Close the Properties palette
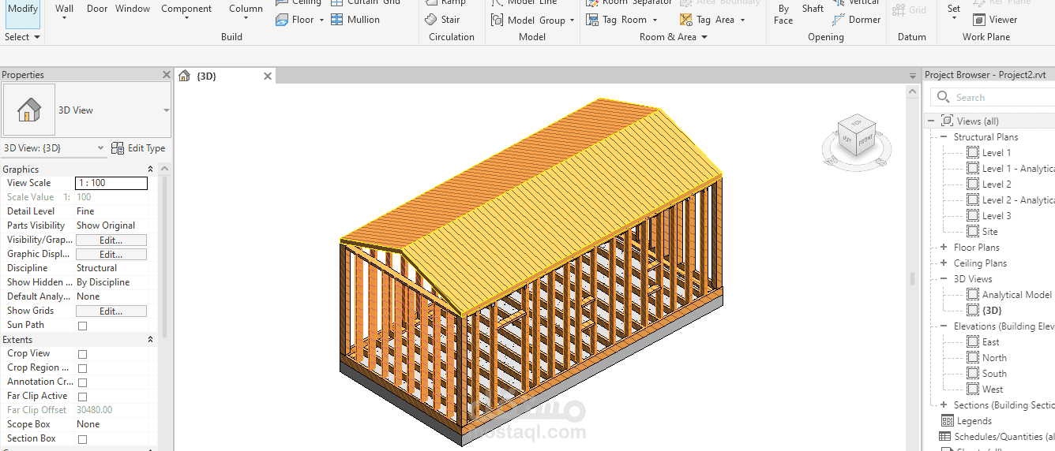This screenshot has height=451, width=1055. point(166,75)
